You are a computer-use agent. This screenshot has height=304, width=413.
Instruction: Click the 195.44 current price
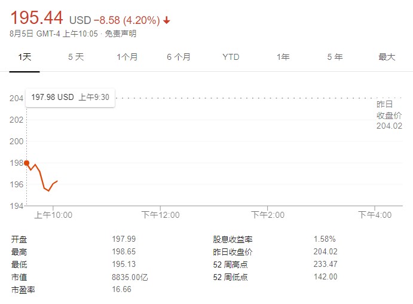tap(36, 18)
